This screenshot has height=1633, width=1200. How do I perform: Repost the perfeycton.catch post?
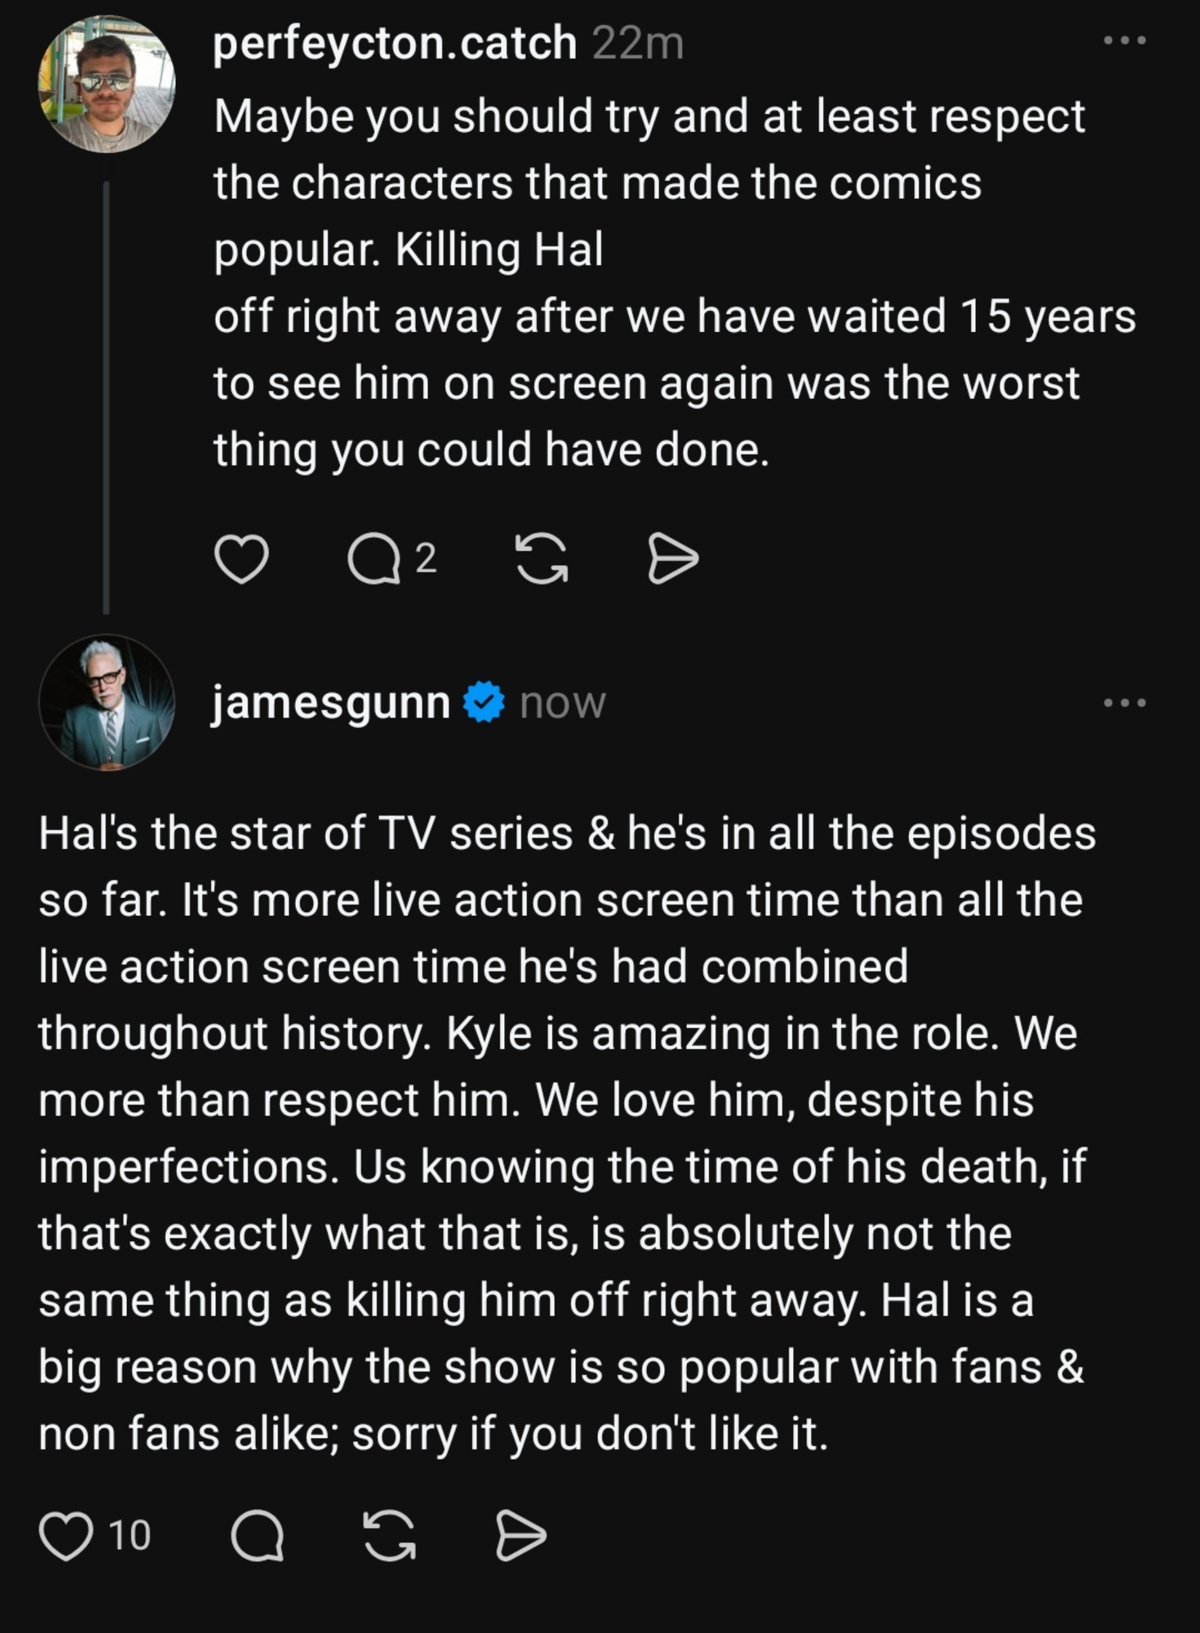point(541,559)
